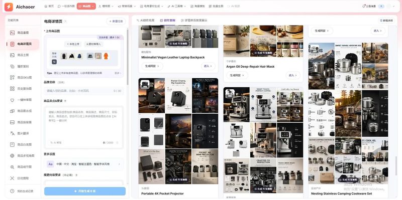Open 一句话作图 in the top navigation
402x200 pixels.
pos(66,6)
